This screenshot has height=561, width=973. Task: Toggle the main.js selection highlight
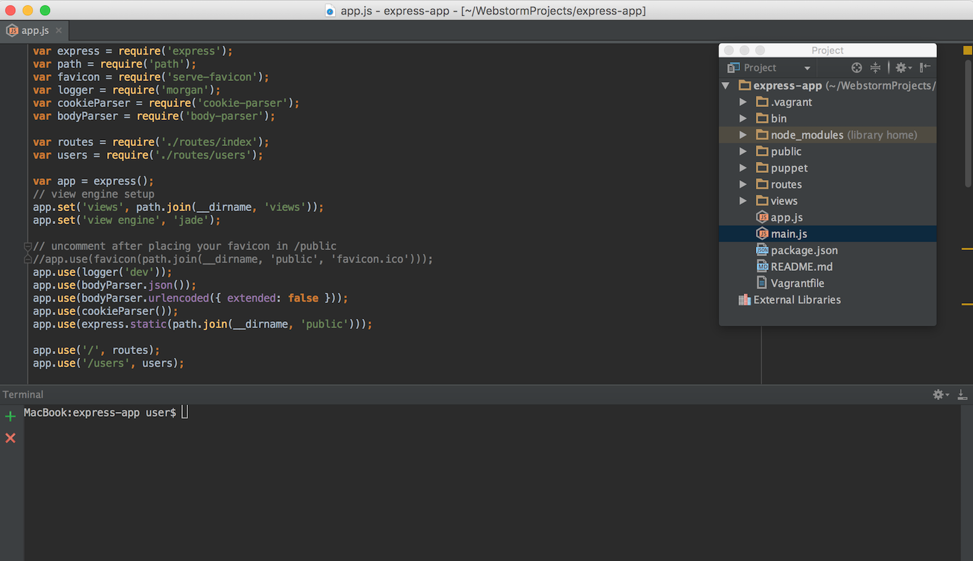pyautogui.click(x=788, y=233)
